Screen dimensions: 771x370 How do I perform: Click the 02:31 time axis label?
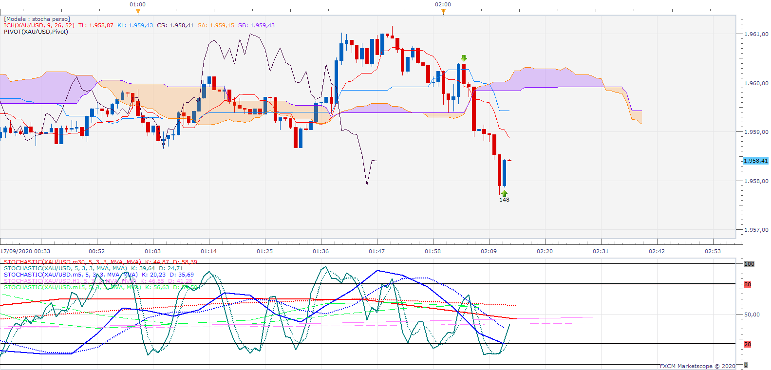601,251
